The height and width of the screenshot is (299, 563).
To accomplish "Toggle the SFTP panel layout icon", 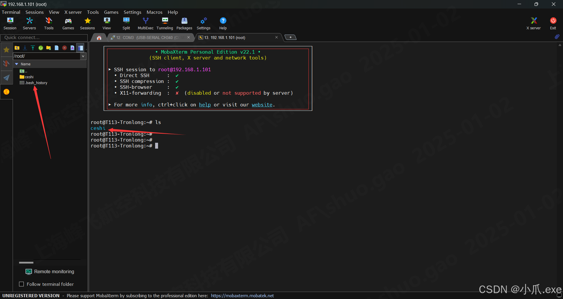I will click(81, 48).
